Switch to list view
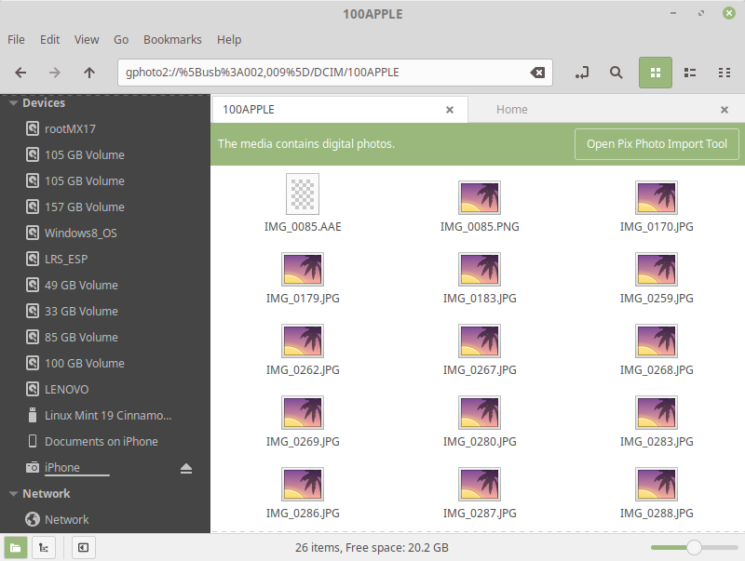This screenshot has height=561, width=745. coord(690,73)
